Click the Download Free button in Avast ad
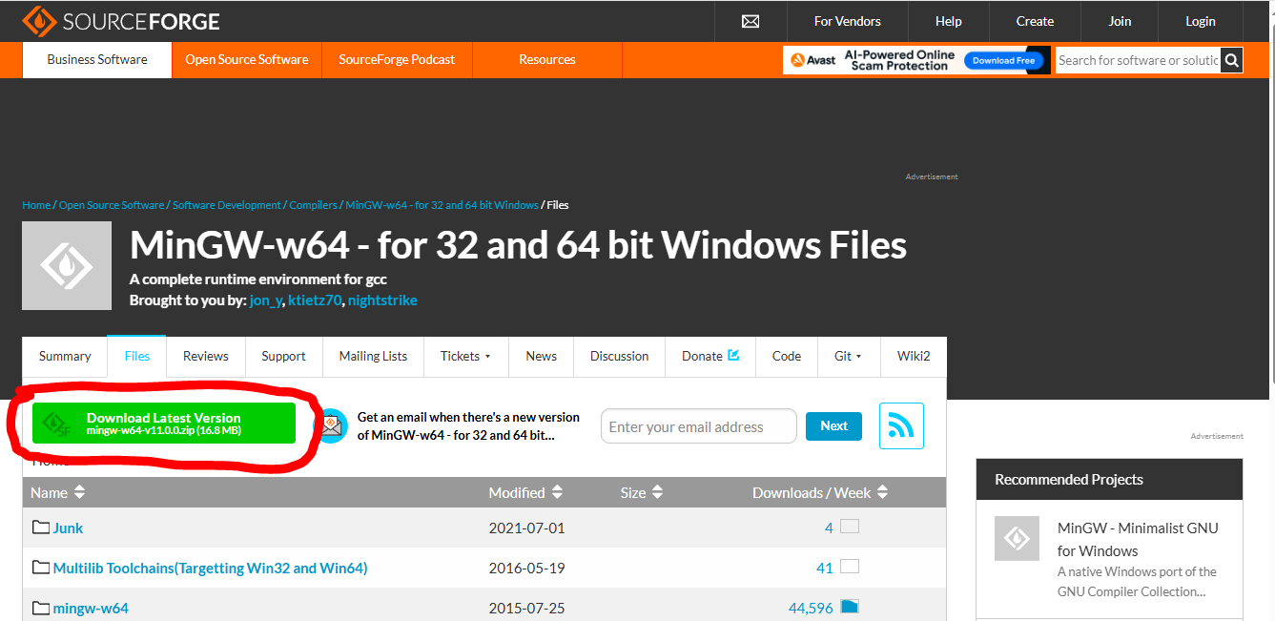Image resolution: width=1275 pixels, height=621 pixels. (x=1003, y=60)
